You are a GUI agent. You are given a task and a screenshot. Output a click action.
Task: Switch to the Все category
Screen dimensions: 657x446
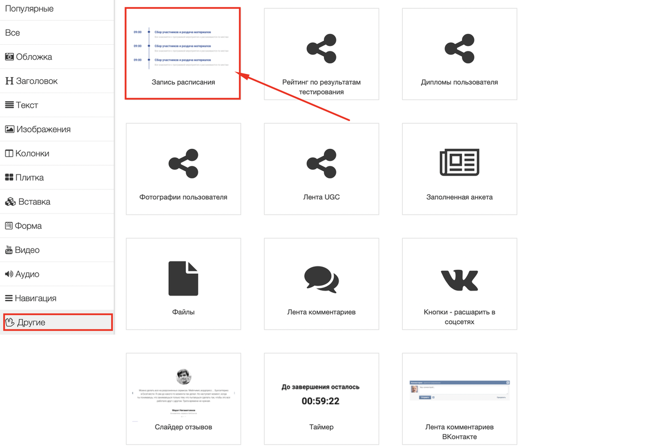coord(13,33)
